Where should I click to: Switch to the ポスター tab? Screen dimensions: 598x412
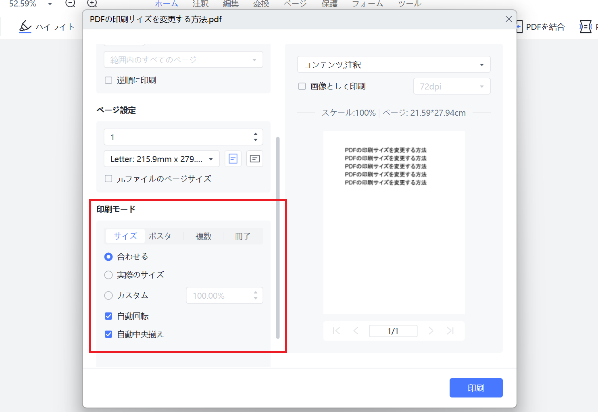pos(164,236)
